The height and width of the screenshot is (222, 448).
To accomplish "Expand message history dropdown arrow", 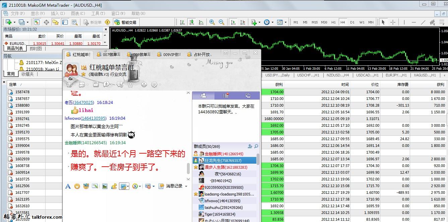I will pyautogui.click(x=186, y=186).
